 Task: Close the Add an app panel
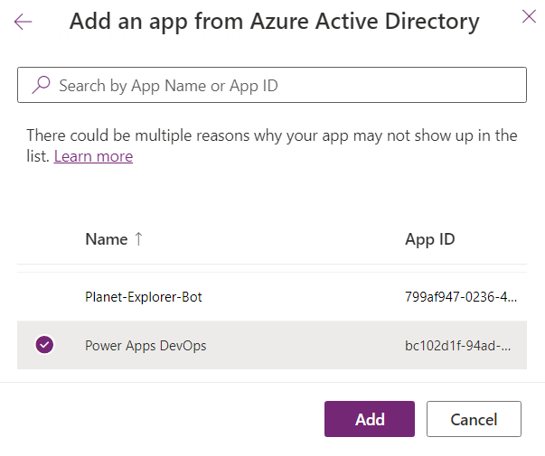tap(529, 15)
